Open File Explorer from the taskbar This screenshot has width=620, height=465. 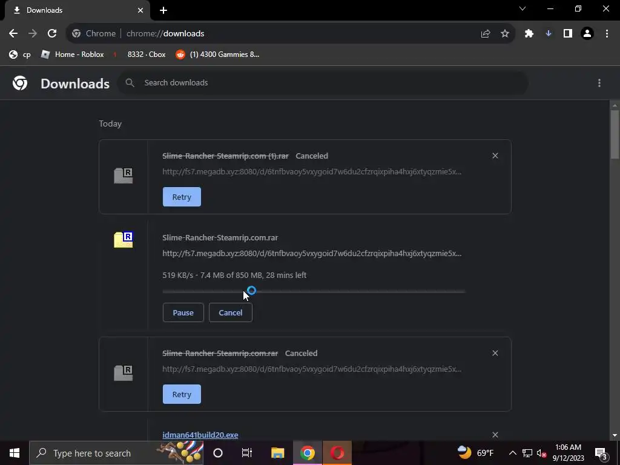pos(277,453)
